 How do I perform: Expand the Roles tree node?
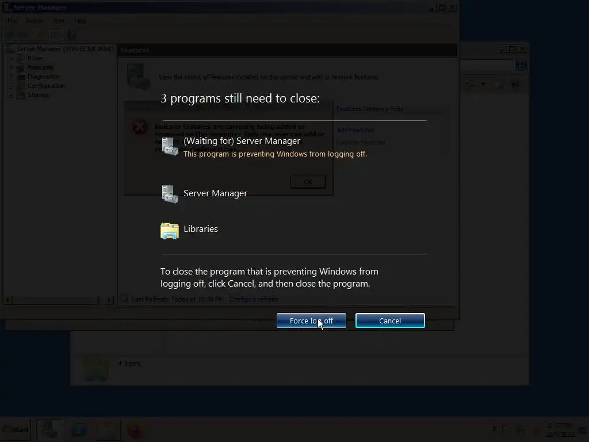click(10, 58)
